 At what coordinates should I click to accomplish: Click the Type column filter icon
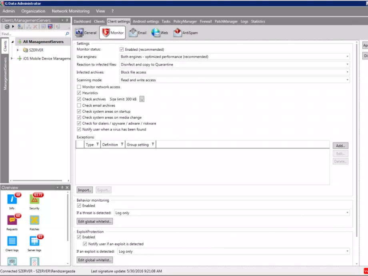[x=97, y=144]
